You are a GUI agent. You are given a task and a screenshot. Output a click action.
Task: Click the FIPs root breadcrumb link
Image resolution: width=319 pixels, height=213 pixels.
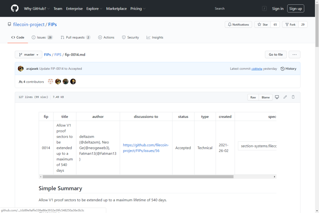[47, 55]
